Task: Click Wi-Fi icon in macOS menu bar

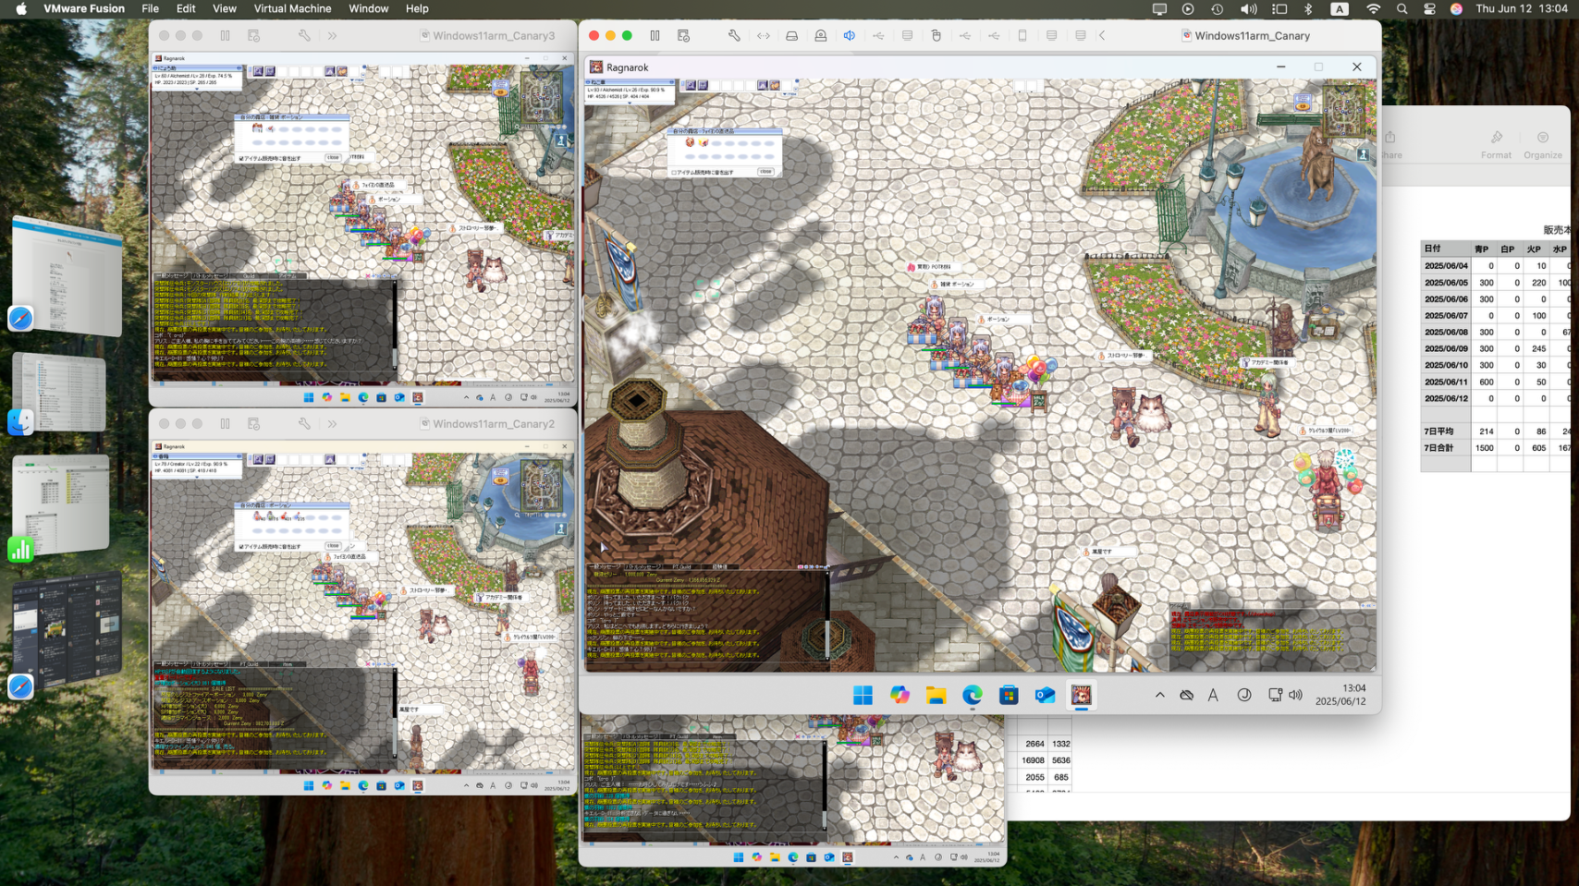Action: (x=1373, y=8)
